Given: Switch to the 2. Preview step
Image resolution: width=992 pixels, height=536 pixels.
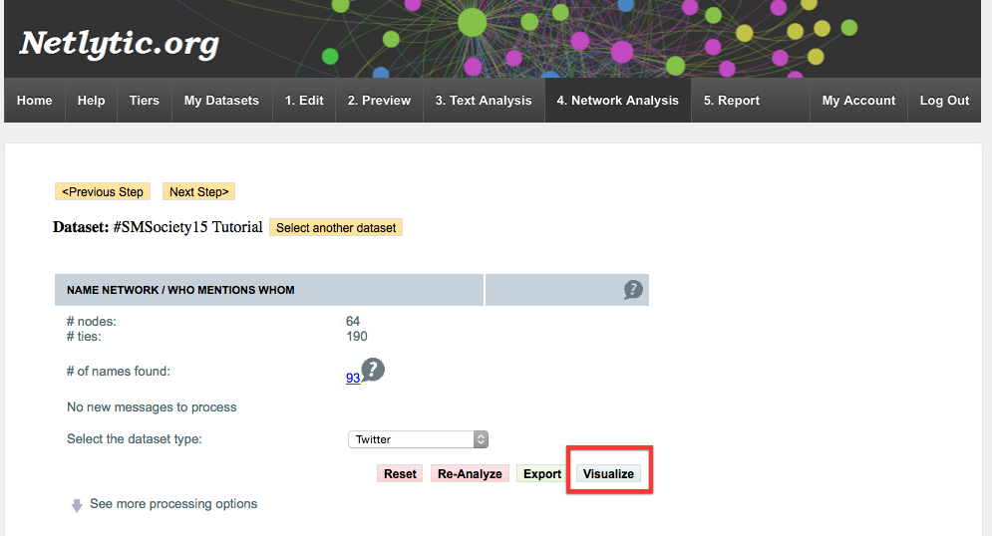Looking at the screenshot, I should pos(379,101).
